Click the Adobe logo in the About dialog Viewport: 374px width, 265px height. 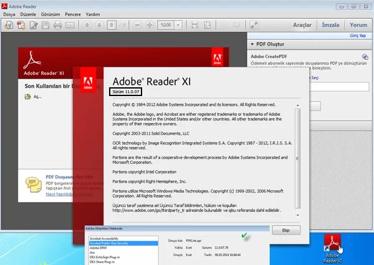pos(88,80)
